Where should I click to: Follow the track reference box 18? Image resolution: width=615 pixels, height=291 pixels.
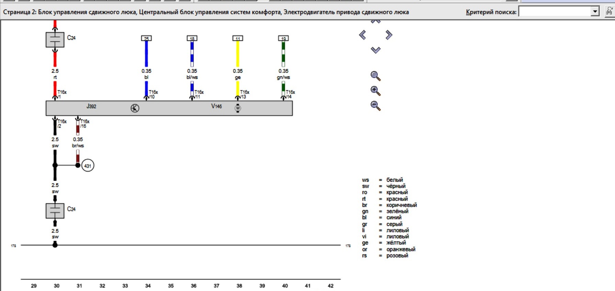pos(192,38)
